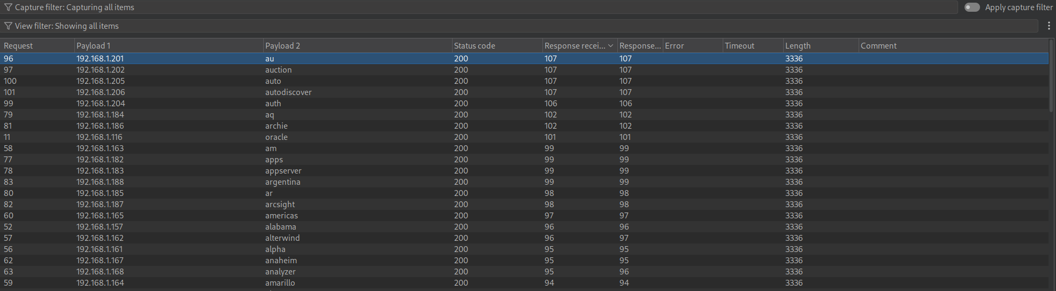
Task: Toggle the Apply capture filter switch
Action: tap(971, 7)
